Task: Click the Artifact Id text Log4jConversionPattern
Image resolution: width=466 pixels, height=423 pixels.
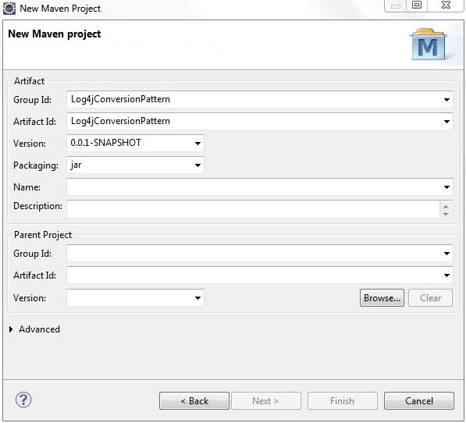Action: [120, 121]
